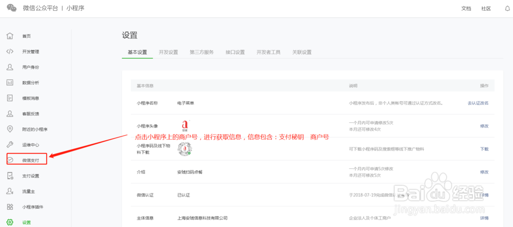
Task: Click the 支付设置 icon
Action: [10, 176]
